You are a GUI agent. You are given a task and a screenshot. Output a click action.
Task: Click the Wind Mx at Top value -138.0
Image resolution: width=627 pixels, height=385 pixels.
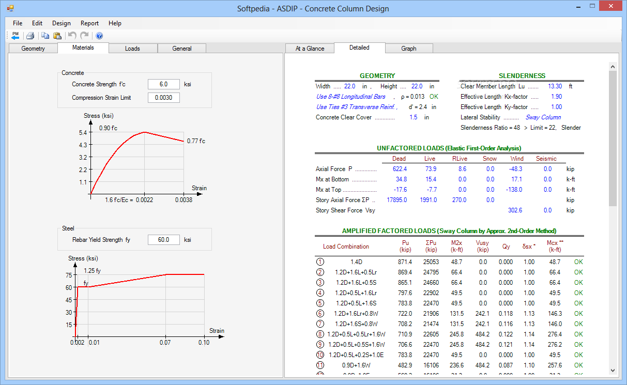pos(514,190)
